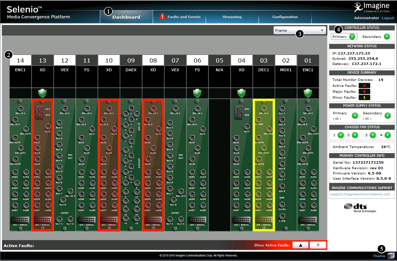The image size is (397, 261).
Task: Go to the Streaming tab
Action: point(232,17)
